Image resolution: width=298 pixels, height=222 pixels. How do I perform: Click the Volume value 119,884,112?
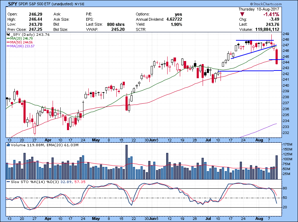(267, 29)
